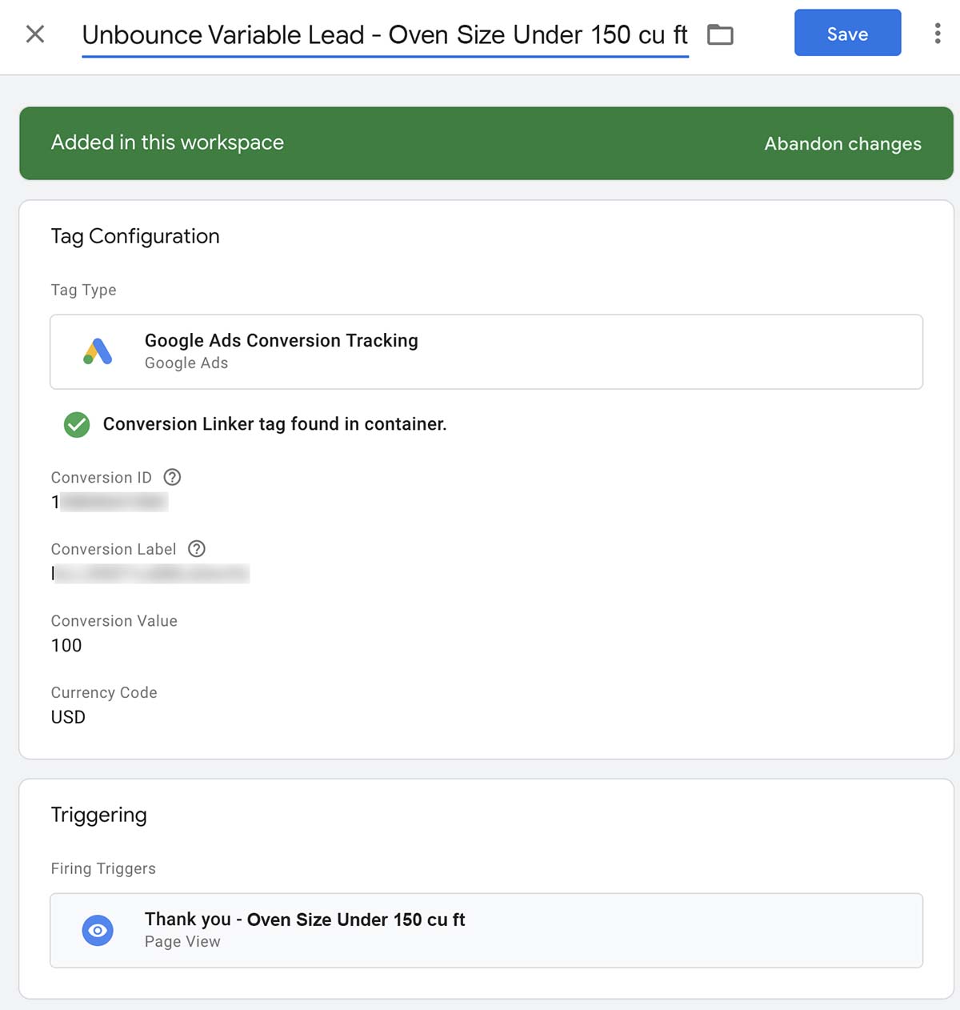Open the three-dot more actions menu
This screenshot has width=960, height=1010.
[x=938, y=34]
